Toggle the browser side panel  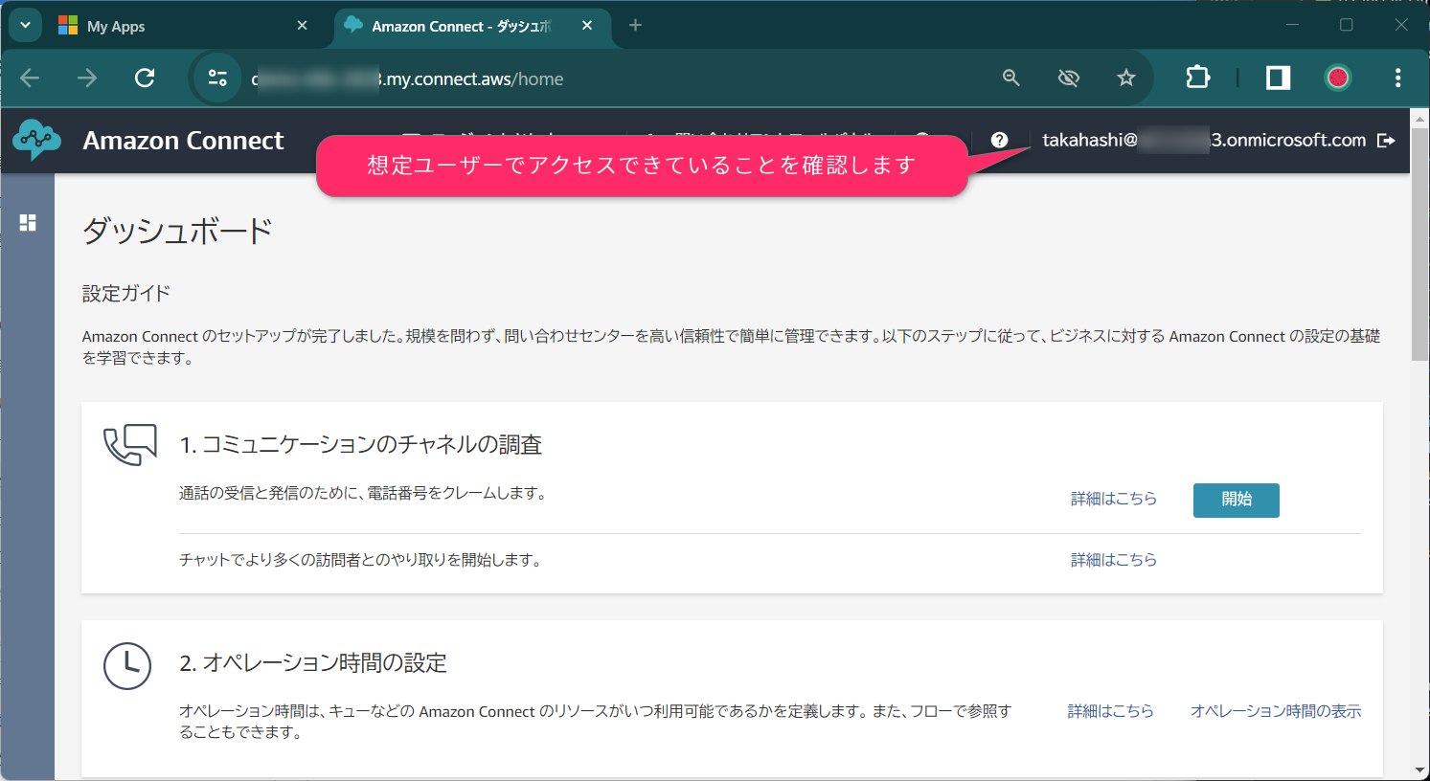coord(1279,78)
